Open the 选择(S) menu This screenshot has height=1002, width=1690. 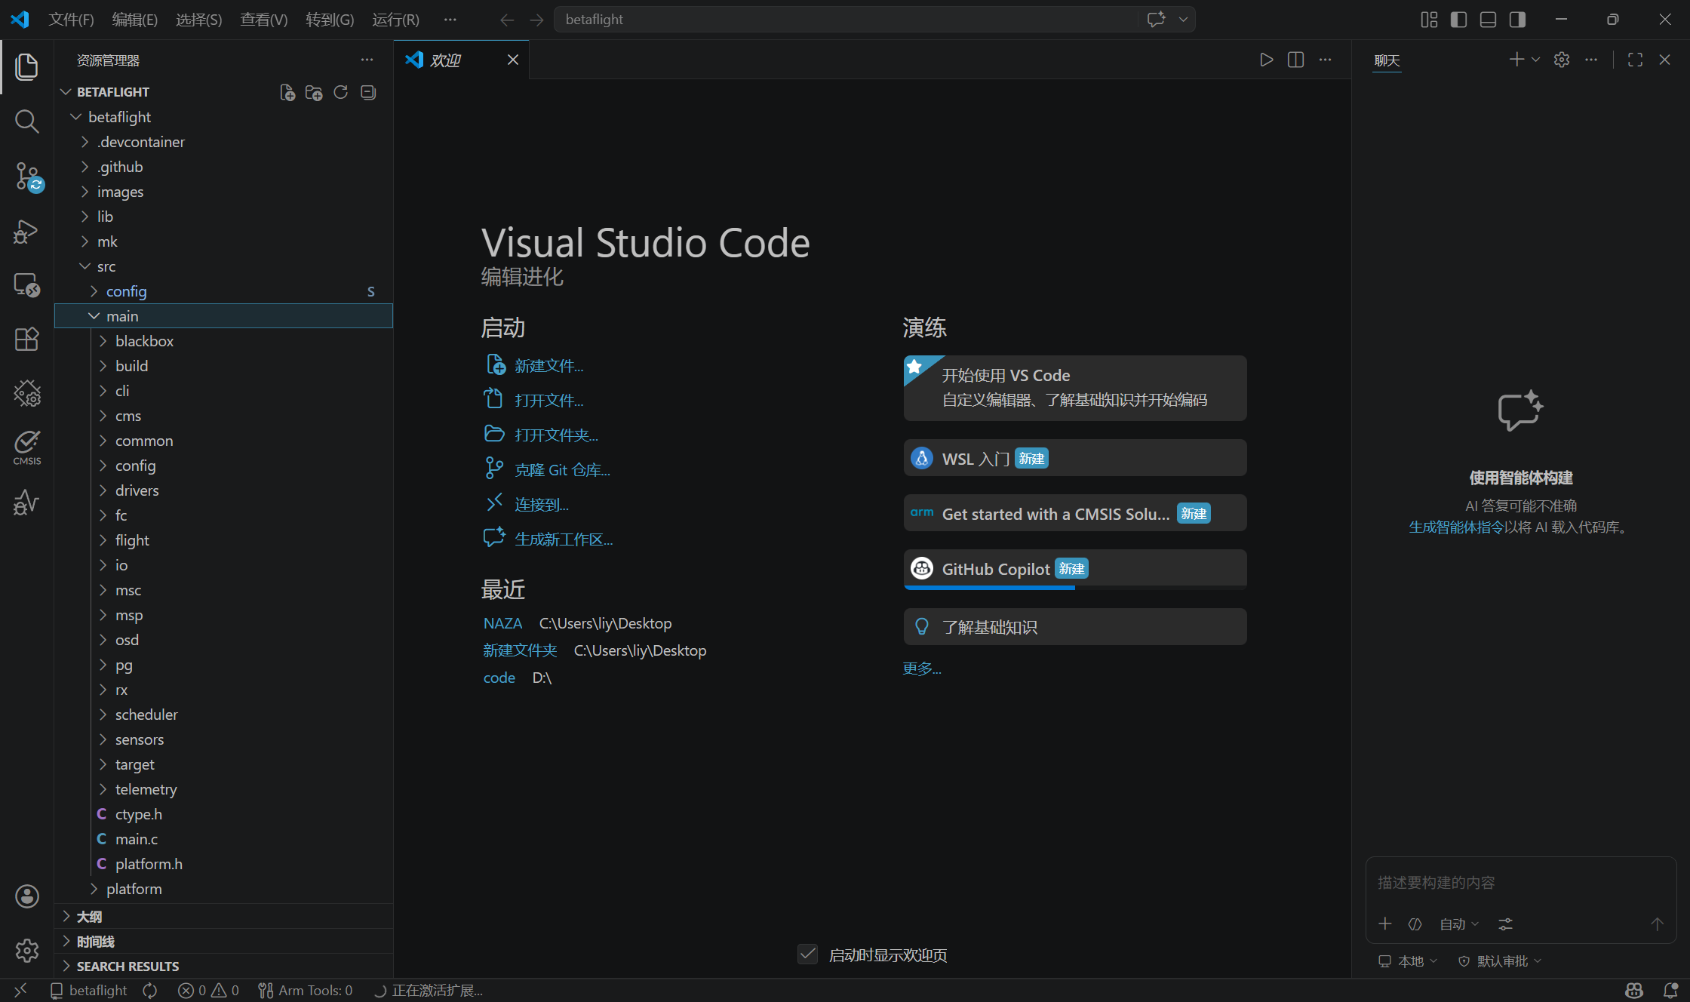(198, 20)
